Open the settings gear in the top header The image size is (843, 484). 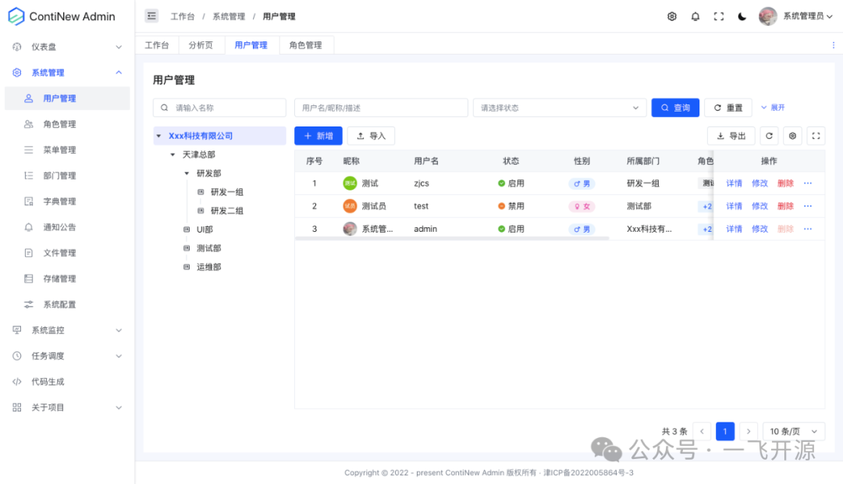[671, 16]
